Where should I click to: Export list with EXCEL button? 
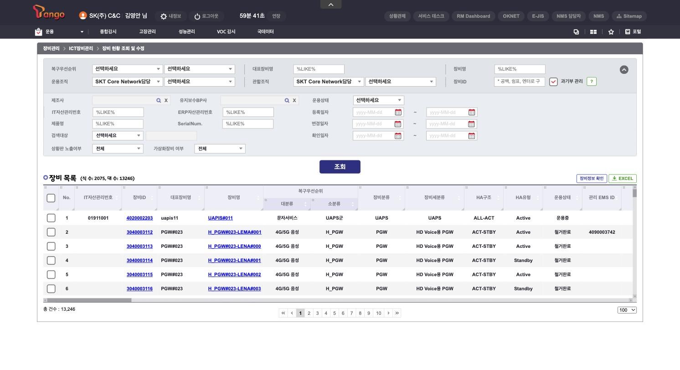(623, 179)
